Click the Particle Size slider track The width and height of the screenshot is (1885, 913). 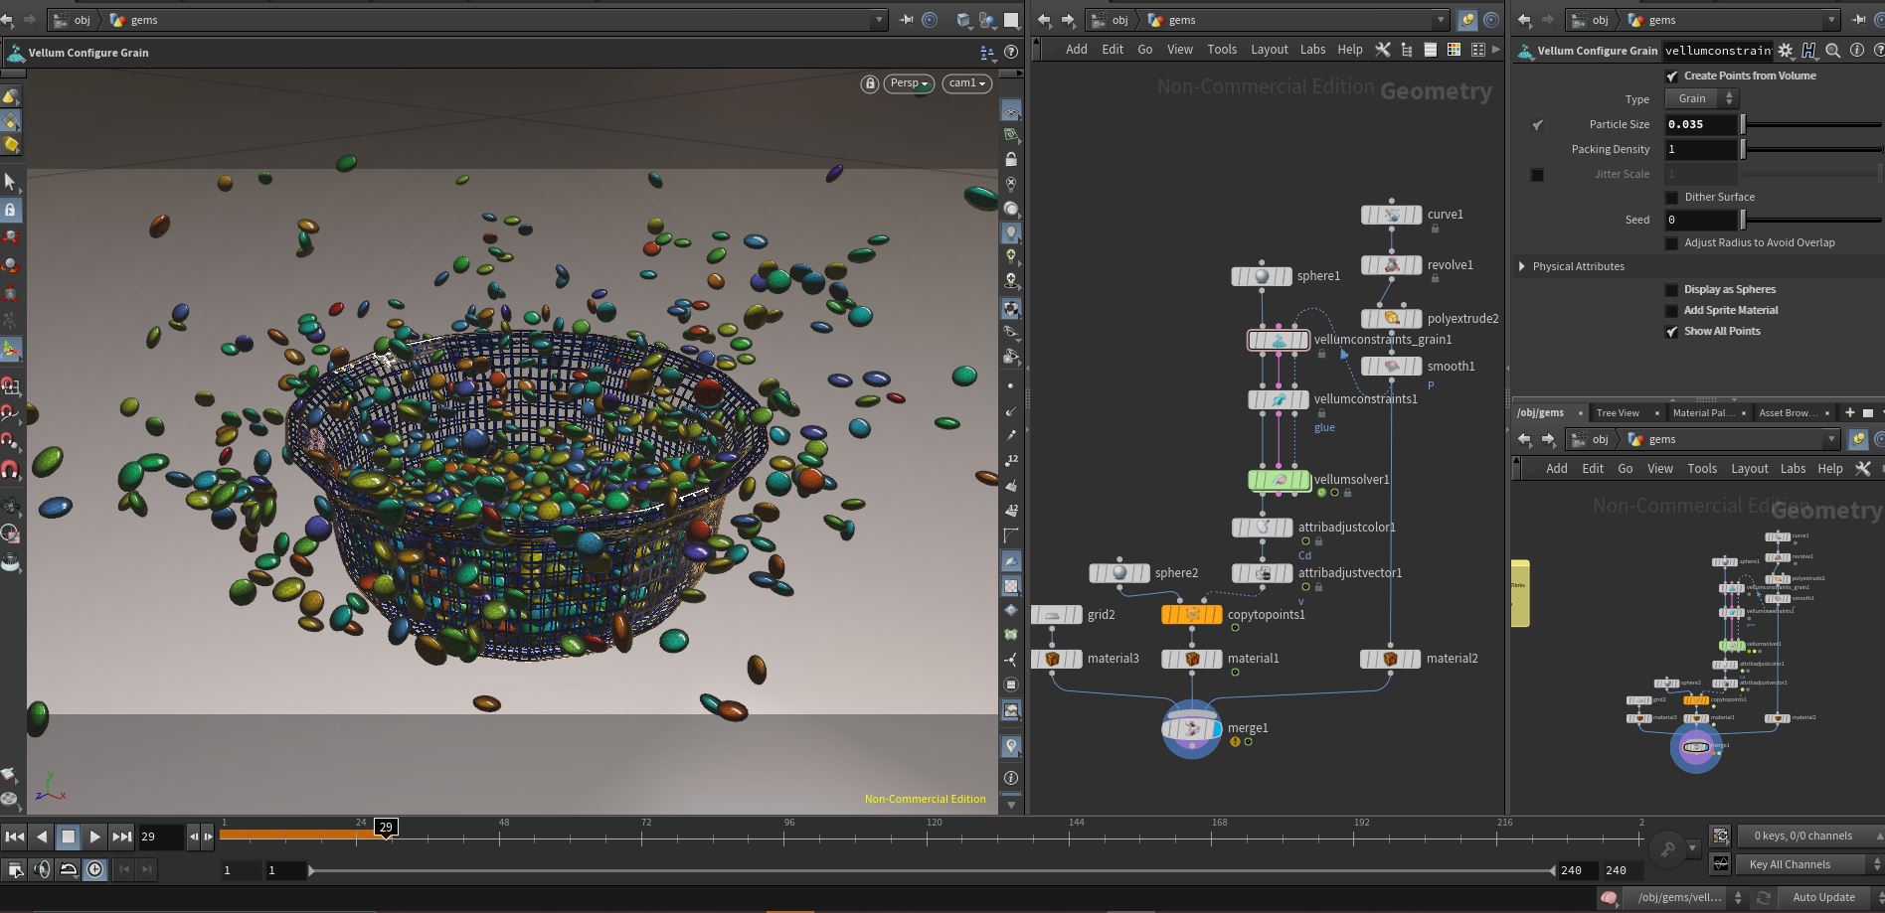coord(1811,124)
